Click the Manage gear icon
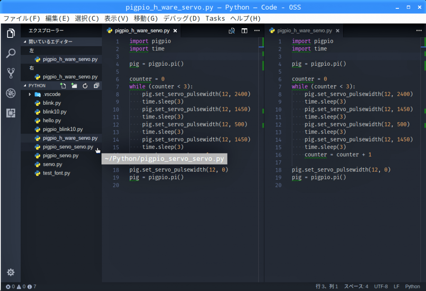426x291 pixels. 11,272
